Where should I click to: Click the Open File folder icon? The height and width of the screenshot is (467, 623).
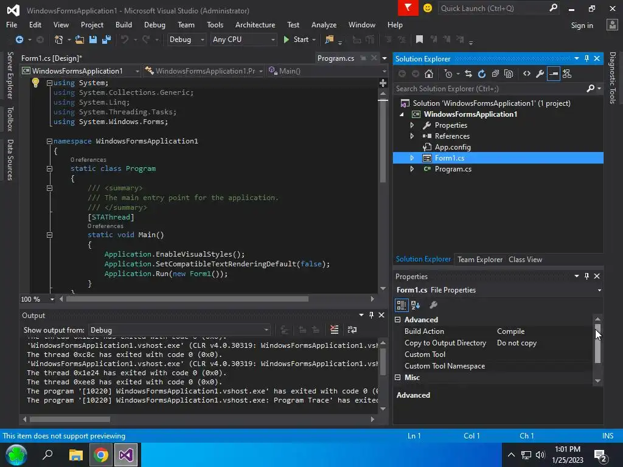pyautogui.click(x=80, y=40)
